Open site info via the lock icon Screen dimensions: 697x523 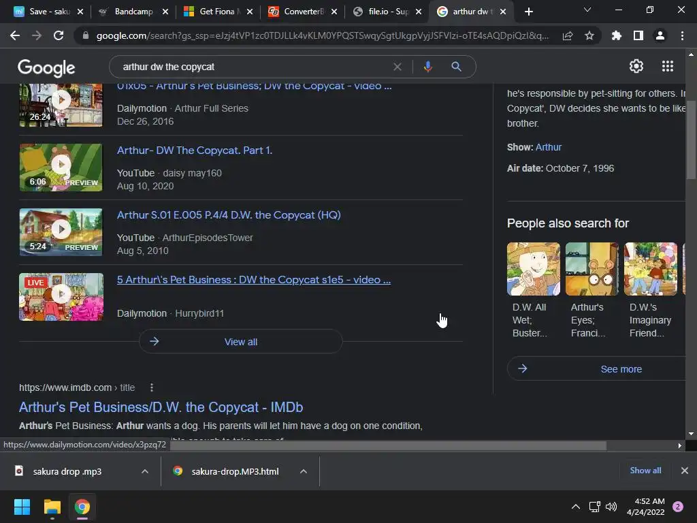click(86, 35)
